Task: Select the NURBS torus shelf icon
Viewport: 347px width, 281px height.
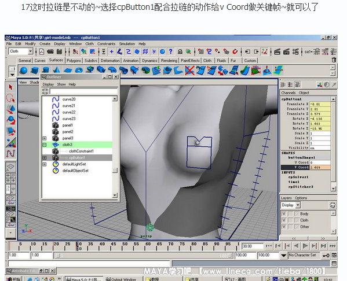Action: point(79,71)
